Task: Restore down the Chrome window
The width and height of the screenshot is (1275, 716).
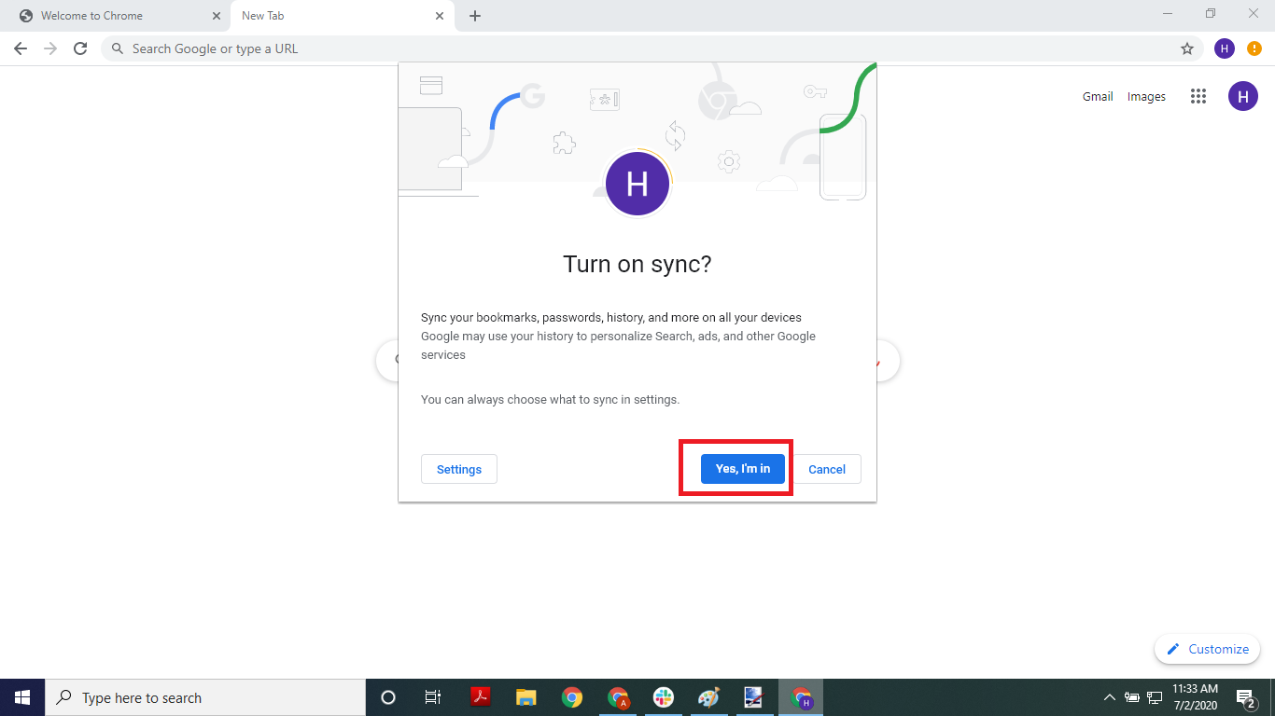Action: 1211,13
